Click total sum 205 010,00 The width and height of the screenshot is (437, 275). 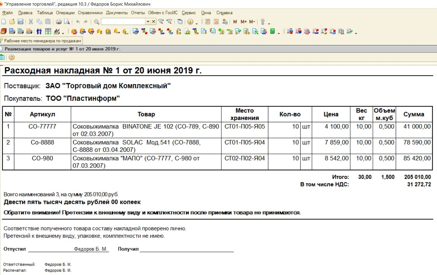[417, 177]
